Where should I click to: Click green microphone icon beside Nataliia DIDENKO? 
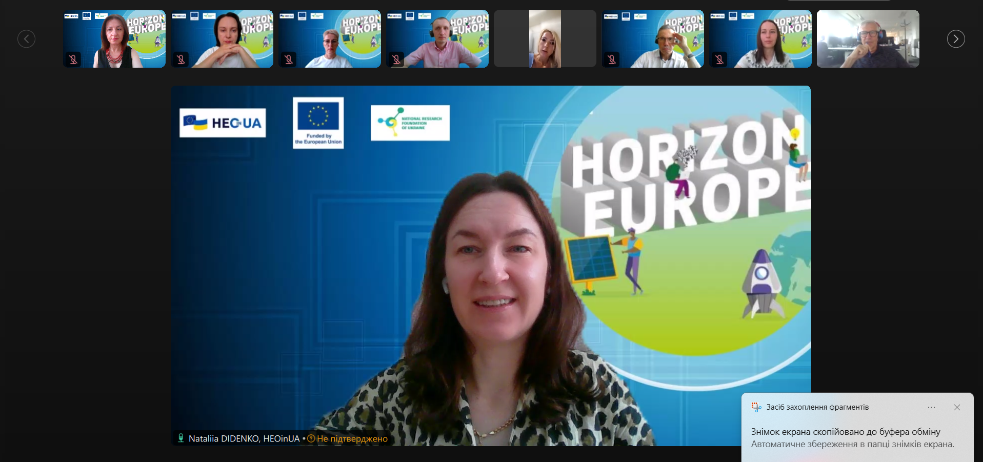(x=181, y=438)
